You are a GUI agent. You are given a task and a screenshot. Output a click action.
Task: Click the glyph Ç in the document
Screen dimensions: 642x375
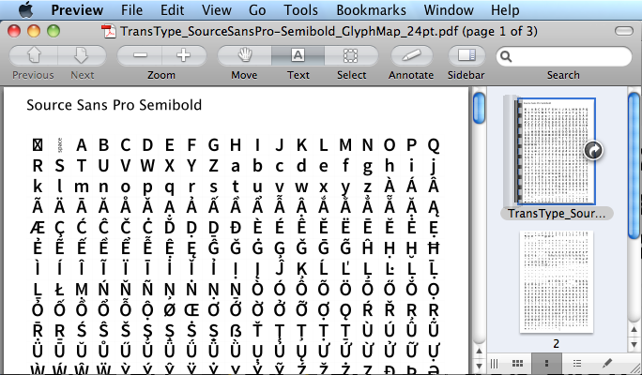point(59,229)
